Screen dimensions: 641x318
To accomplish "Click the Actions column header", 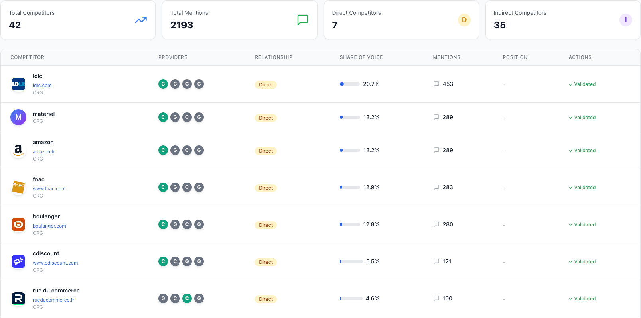I will coord(580,57).
